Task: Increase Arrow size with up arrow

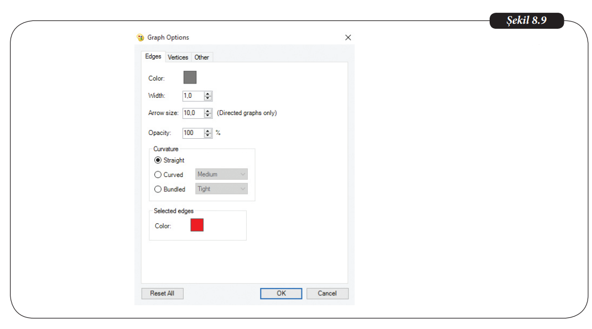Action: pyautogui.click(x=208, y=111)
